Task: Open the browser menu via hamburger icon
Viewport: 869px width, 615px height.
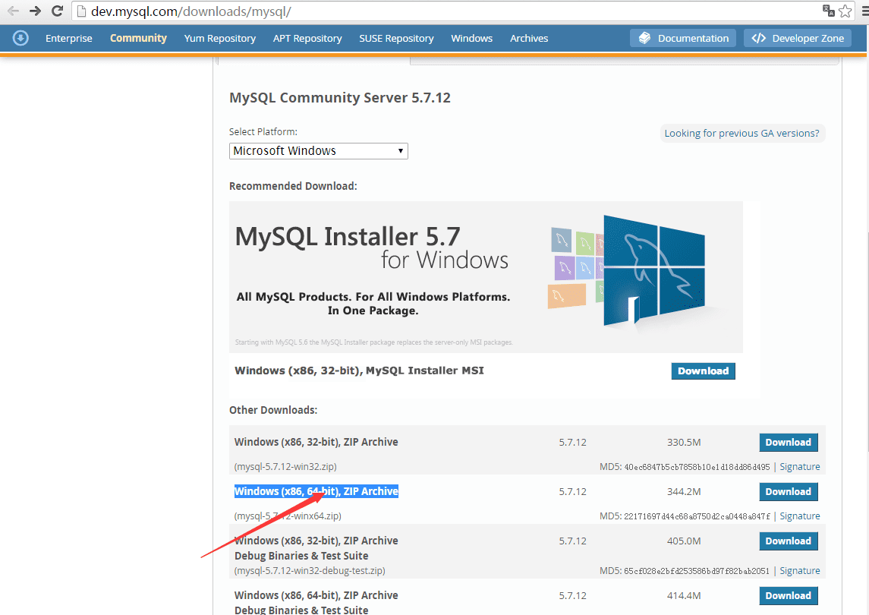Action: coord(863,11)
